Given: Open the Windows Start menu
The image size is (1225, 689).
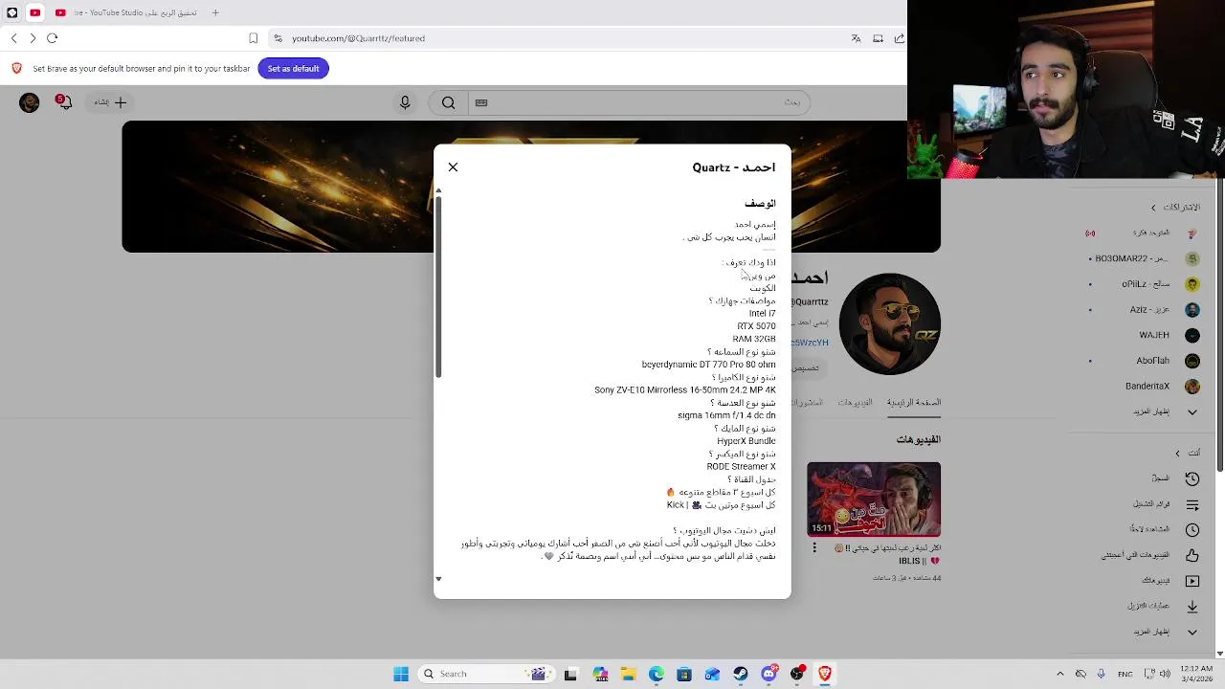Looking at the screenshot, I should [401, 674].
